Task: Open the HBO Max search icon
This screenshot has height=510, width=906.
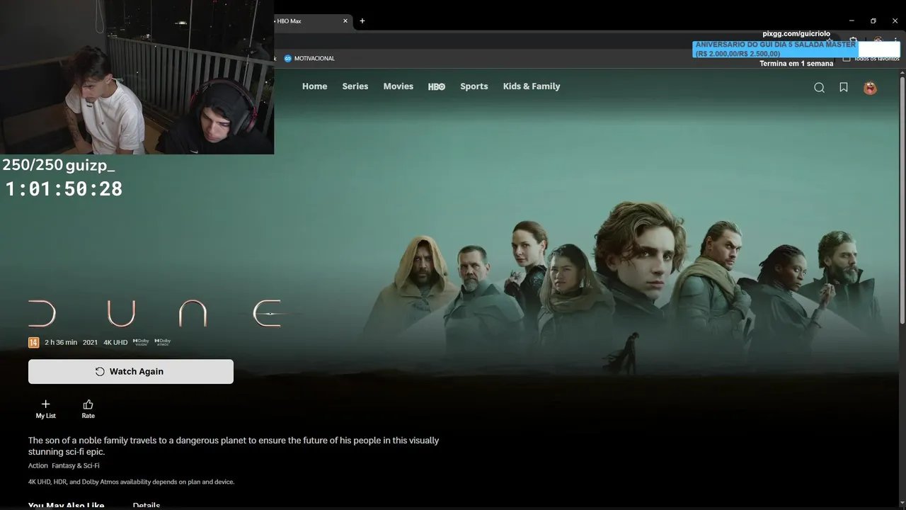Action: [819, 88]
